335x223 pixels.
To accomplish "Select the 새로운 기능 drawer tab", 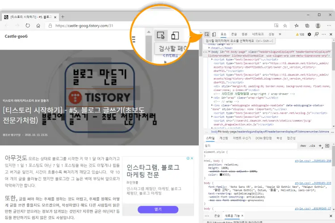I will tap(232, 216).
